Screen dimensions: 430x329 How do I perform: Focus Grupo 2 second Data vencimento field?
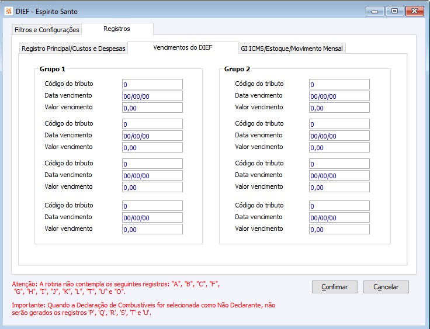pyautogui.click(x=339, y=136)
